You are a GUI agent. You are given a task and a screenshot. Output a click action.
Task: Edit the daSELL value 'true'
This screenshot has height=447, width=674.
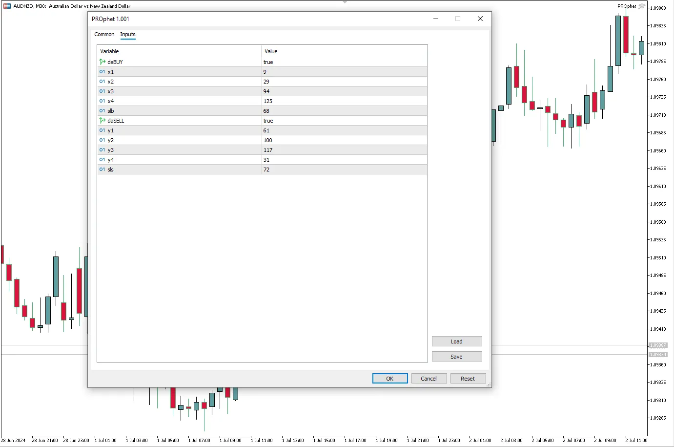345,121
